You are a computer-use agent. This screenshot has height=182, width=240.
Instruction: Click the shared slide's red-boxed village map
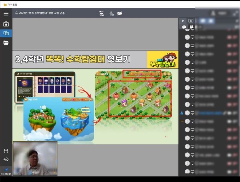coord(140,99)
